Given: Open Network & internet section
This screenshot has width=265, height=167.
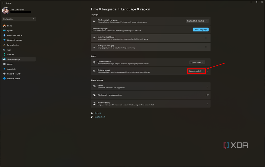Looking at the screenshot, I should [19, 40].
